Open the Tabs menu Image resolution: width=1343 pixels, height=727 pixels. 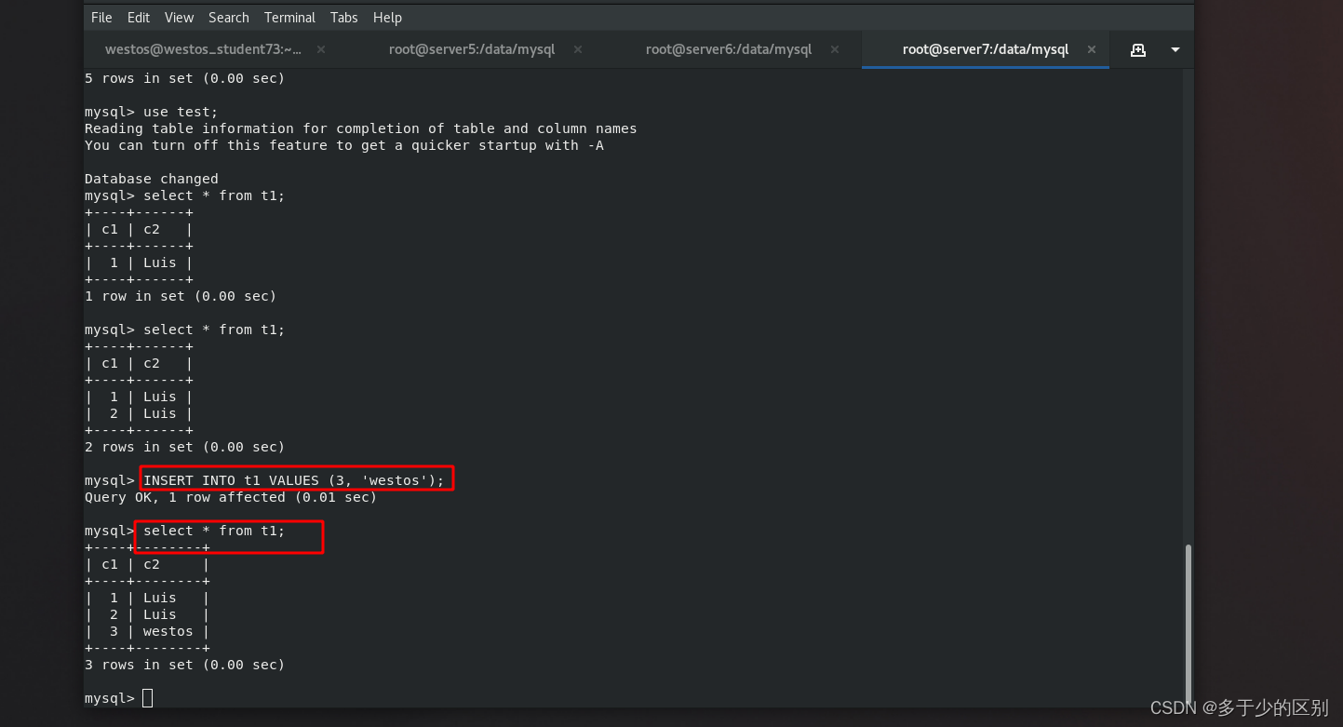tap(344, 18)
